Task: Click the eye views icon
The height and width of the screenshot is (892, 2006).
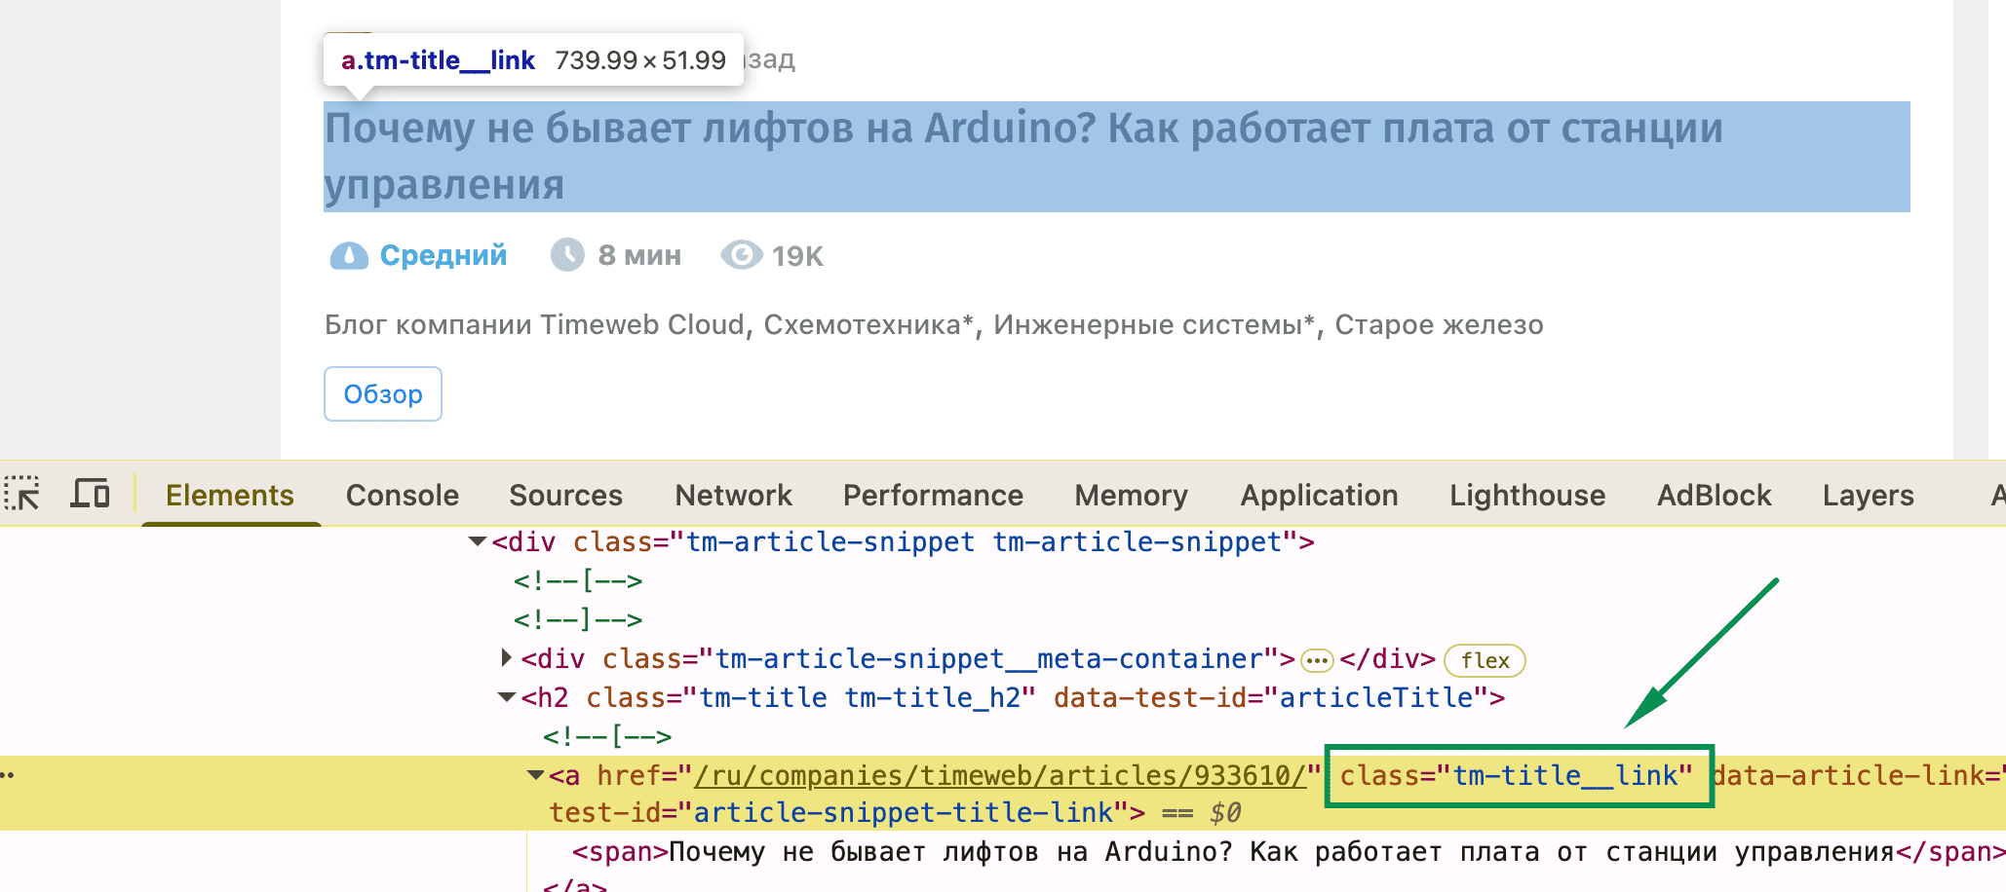Action: pos(741,255)
